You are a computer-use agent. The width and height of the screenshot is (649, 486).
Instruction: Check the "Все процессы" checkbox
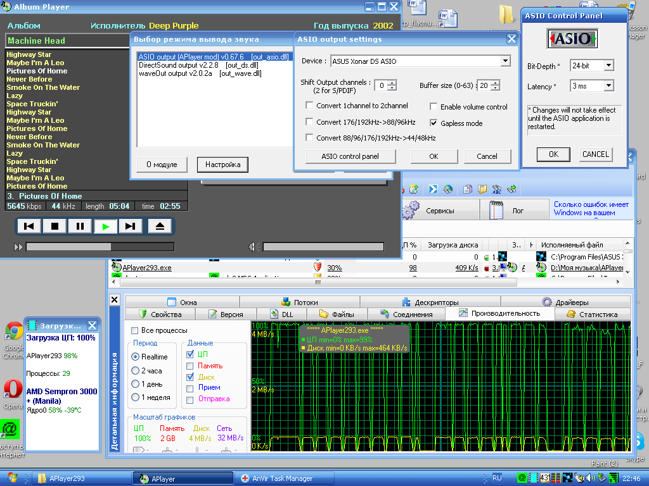click(x=134, y=330)
